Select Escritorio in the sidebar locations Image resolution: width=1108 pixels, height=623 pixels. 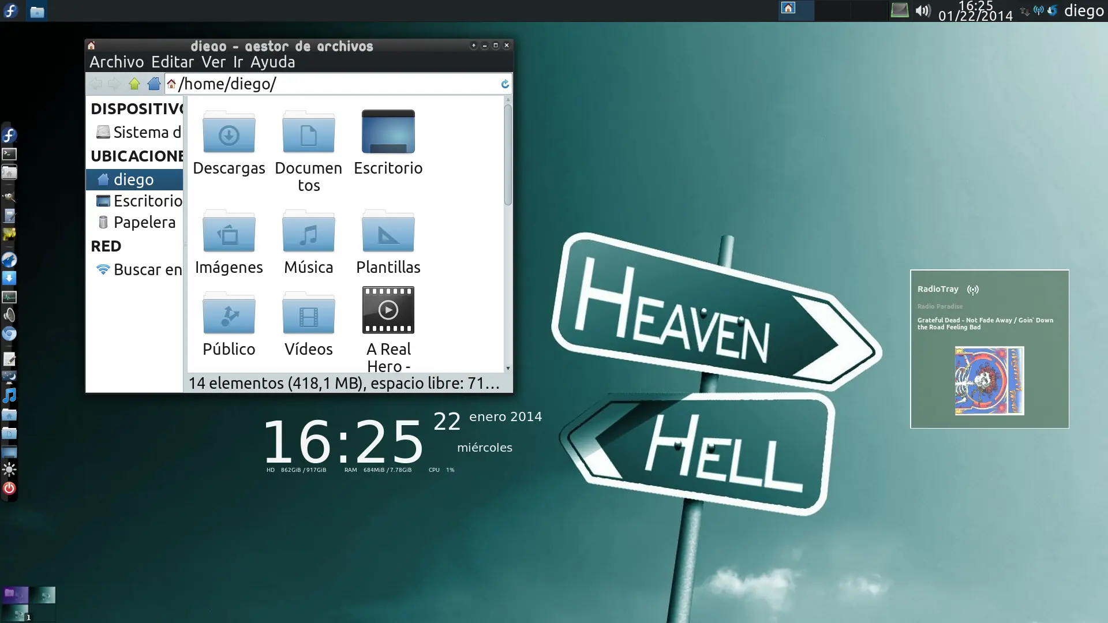coord(147,201)
